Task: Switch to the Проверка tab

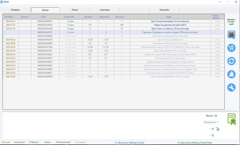Action: click(x=17, y=10)
